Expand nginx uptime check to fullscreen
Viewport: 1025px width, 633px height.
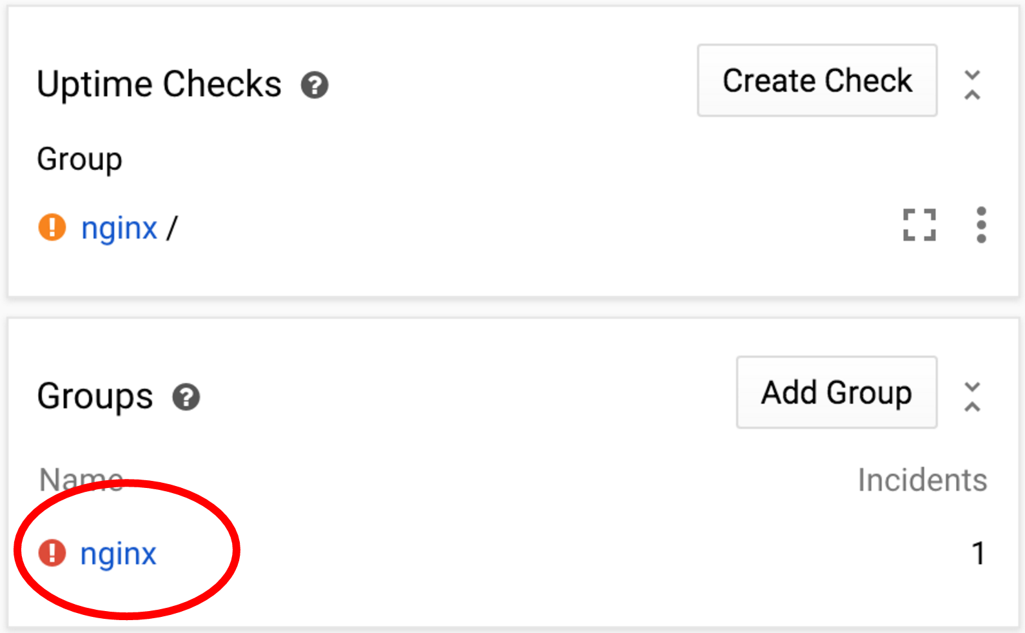pos(919,225)
